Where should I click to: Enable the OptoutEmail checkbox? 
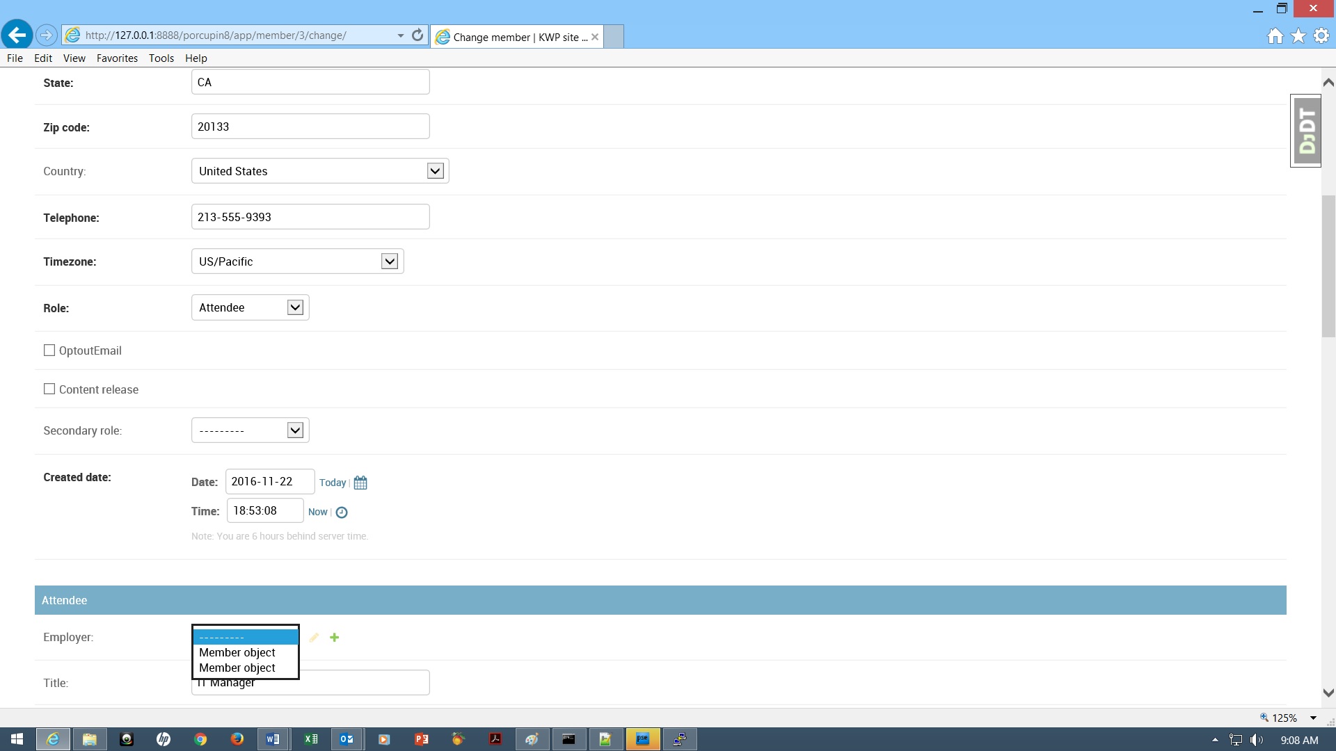(49, 350)
